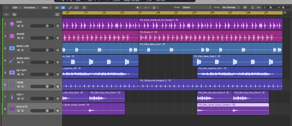The height and width of the screenshot is (126, 292).
Task: Click the duplicate track icon
Action: point(14,14)
